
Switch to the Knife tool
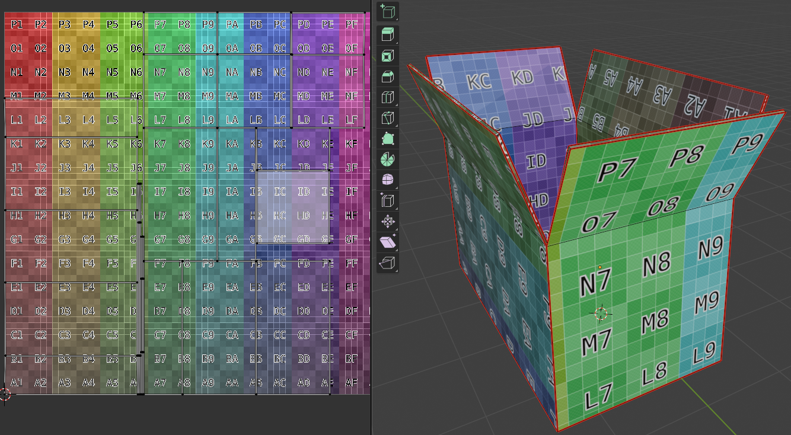tap(387, 119)
